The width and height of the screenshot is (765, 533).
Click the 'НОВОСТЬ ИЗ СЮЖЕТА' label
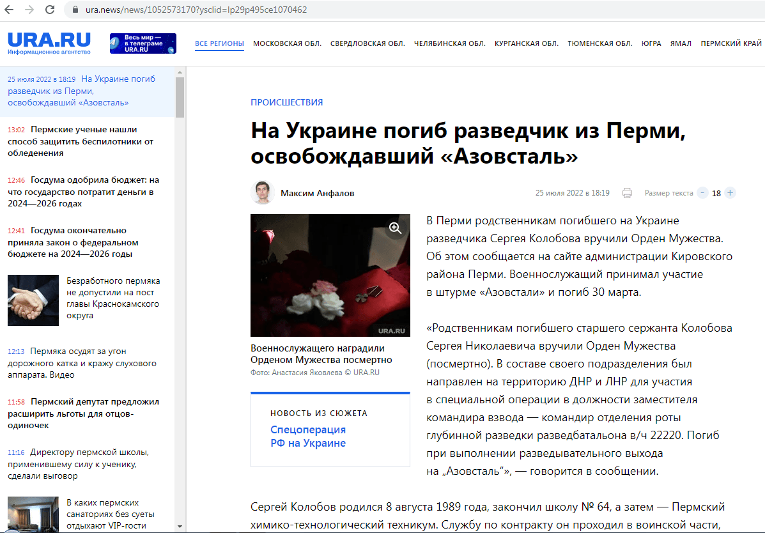tap(319, 413)
